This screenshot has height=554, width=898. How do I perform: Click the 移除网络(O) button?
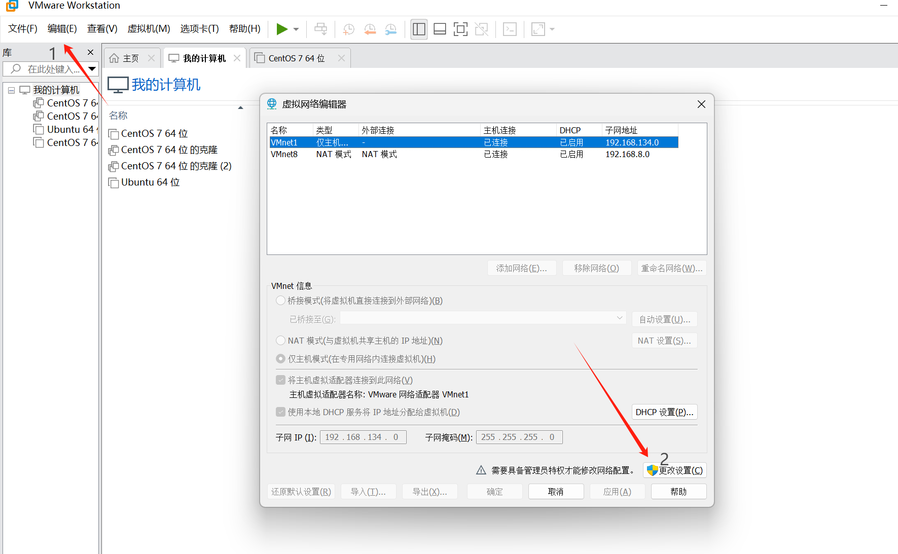[x=597, y=268]
